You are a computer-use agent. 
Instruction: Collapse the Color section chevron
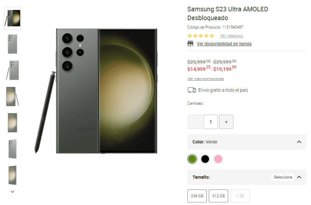tap(299, 142)
